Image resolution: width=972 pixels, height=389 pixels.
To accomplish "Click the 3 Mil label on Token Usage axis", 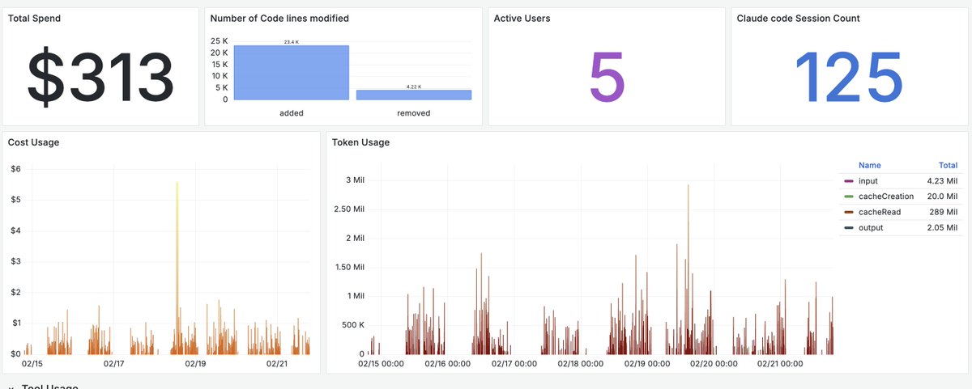I will pyautogui.click(x=356, y=180).
